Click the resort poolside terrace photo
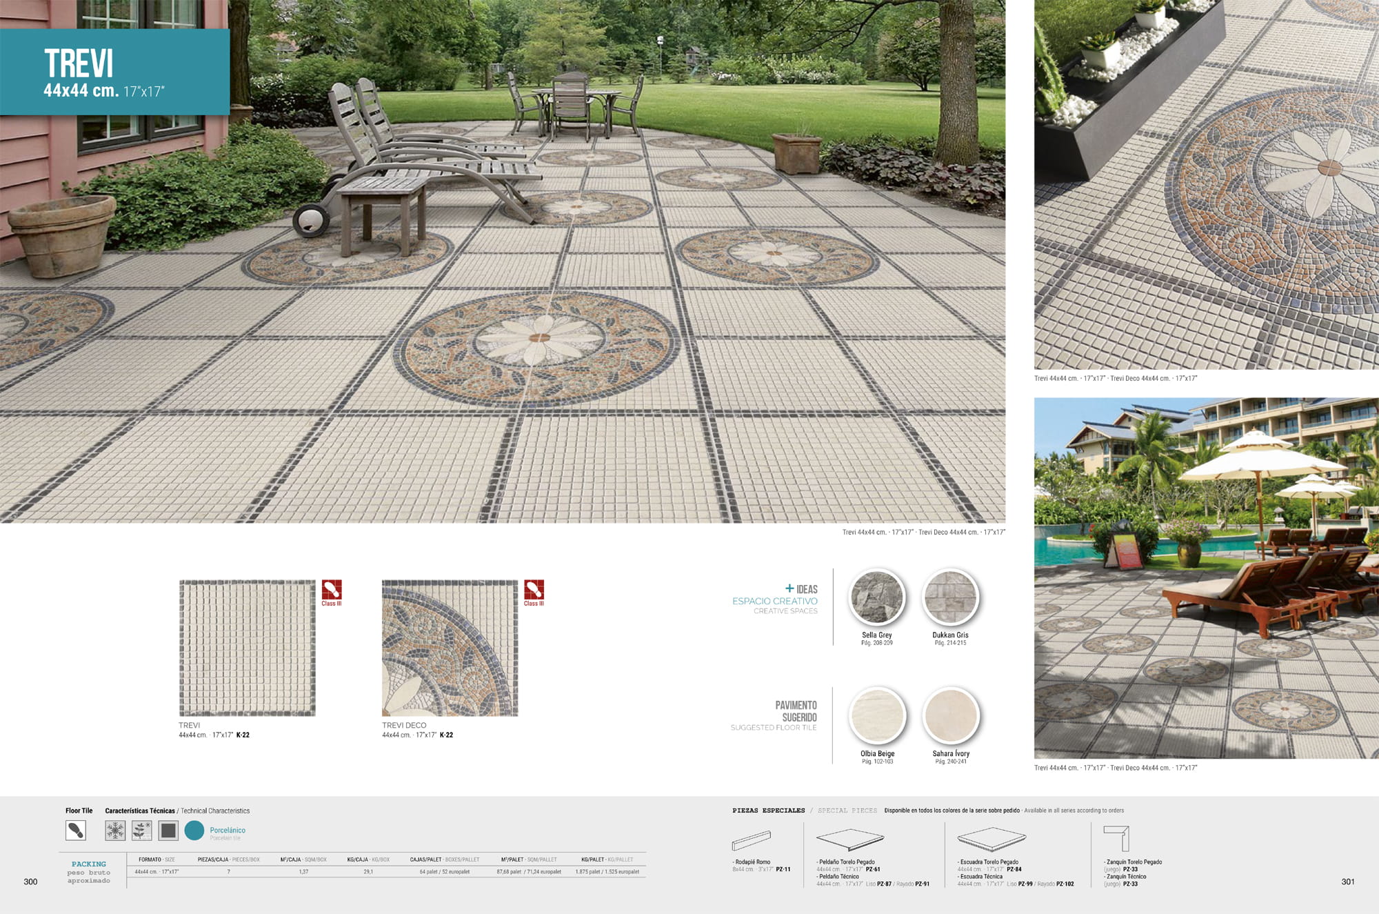Viewport: 1379px width, 914px height. point(1206,578)
